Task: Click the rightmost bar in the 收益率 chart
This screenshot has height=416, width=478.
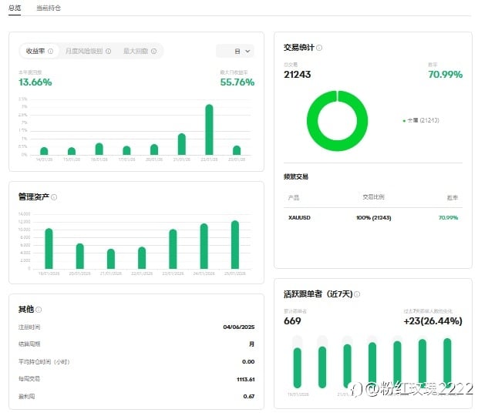Action: tap(237, 150)
